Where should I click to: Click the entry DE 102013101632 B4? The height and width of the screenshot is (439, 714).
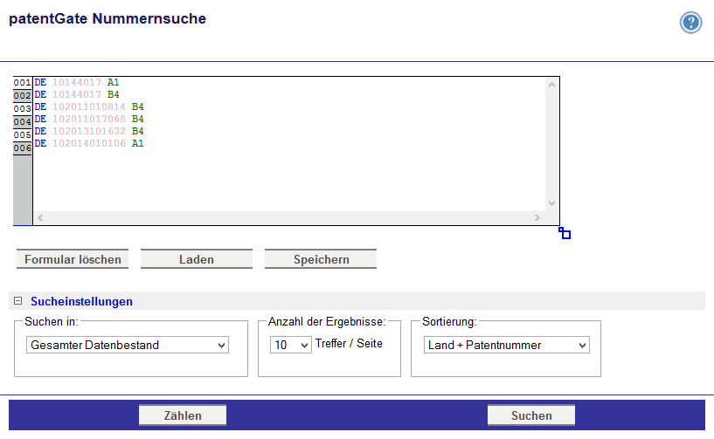(x=89, y=132)
